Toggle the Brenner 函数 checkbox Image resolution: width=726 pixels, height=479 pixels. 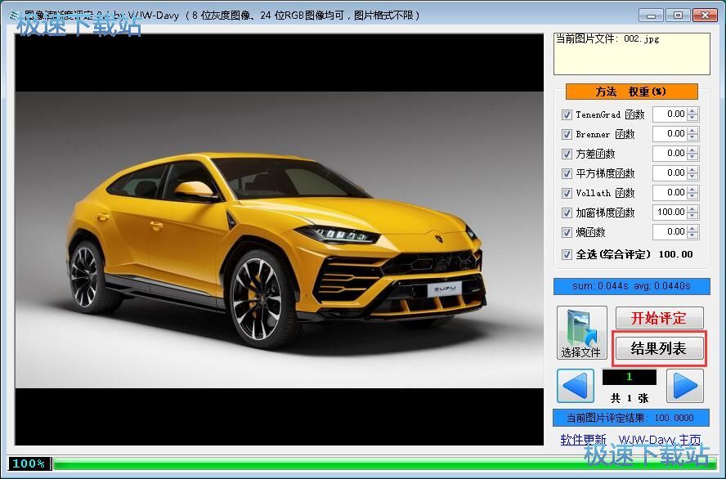pyautogui.click(x=567, y=134)
